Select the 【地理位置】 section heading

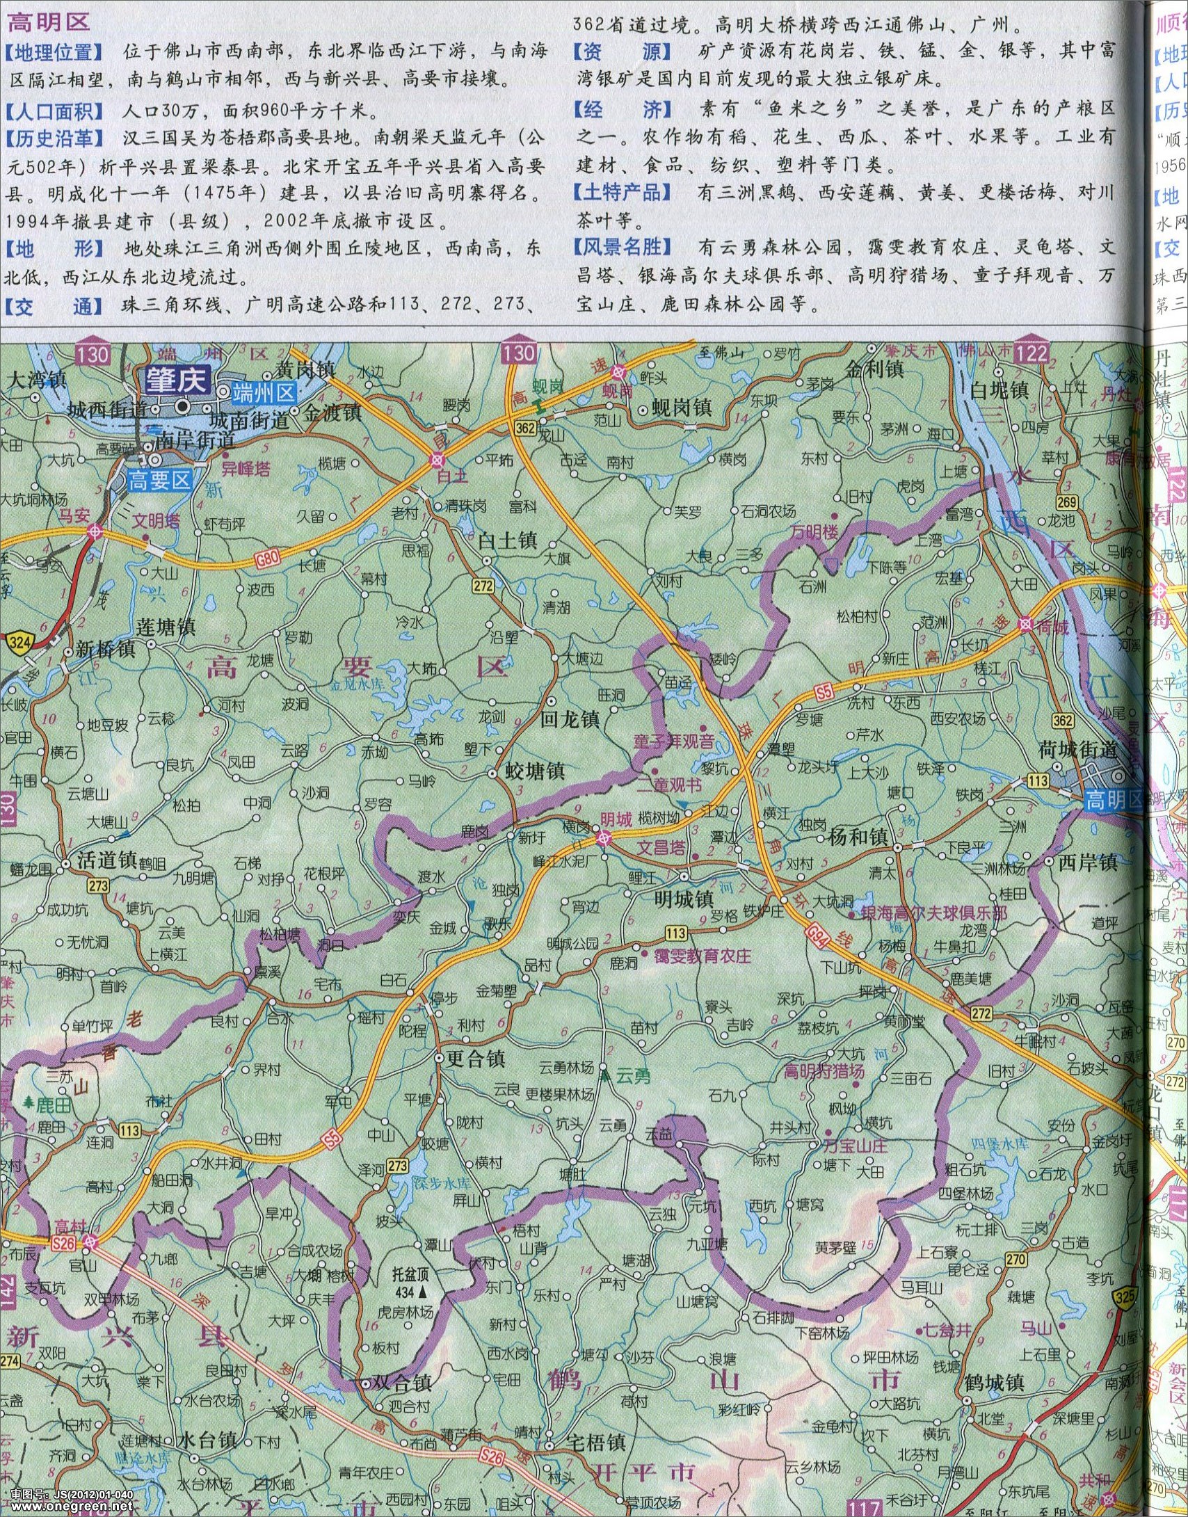pos(55,51)
